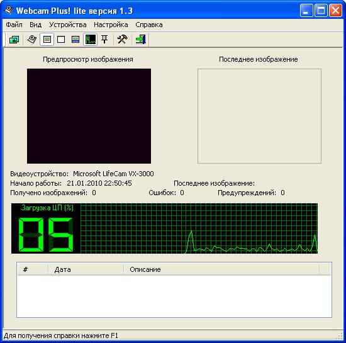Open the Файл menu
Image resolution: width=346 pixels, height=343 pixels.
coord(14,25)
